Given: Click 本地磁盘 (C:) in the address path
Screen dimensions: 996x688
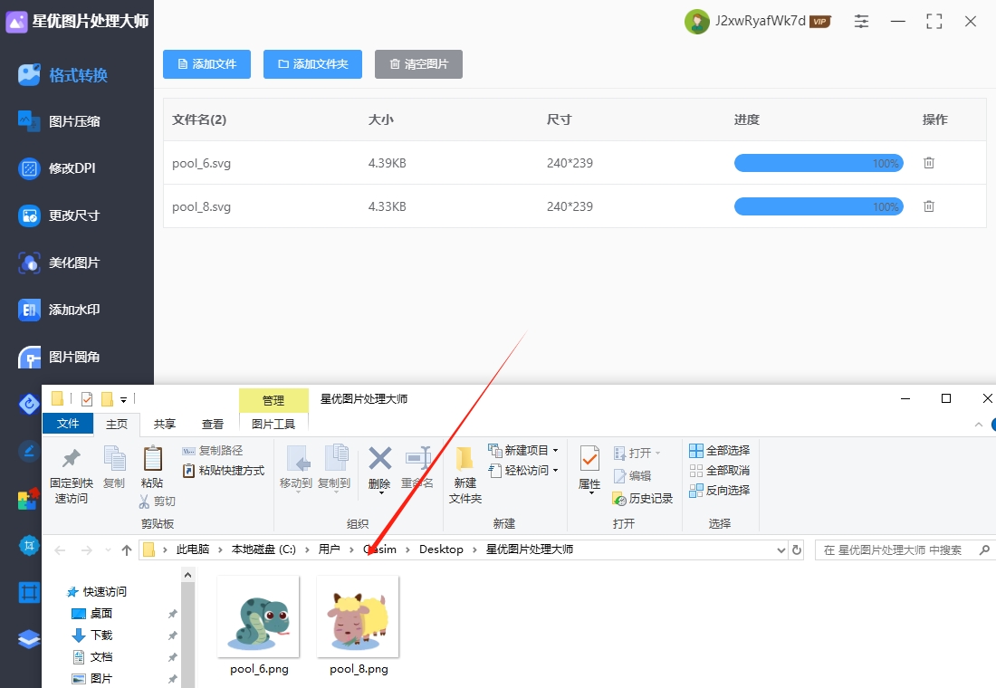Looking at the screenshot, I should tap(263, 549).
